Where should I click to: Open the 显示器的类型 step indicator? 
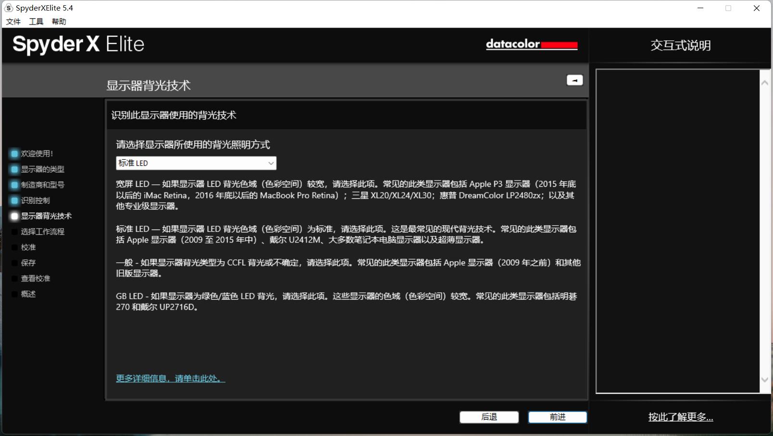tap(14, 169)
